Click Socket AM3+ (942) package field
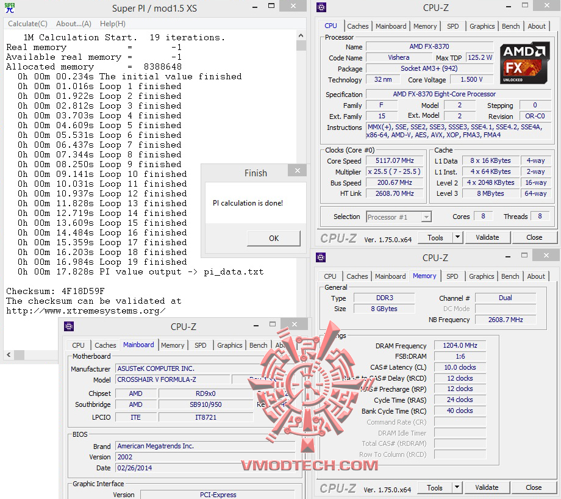 [x=429, y=68]
